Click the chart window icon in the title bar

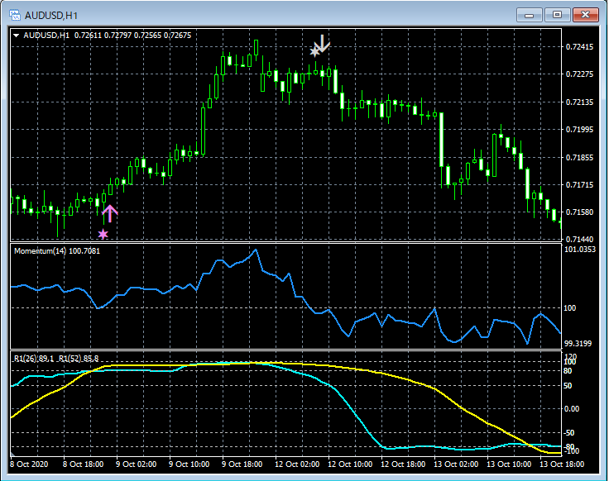(14, 15)
